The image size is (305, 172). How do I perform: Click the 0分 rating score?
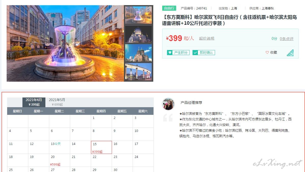(274, 39)
